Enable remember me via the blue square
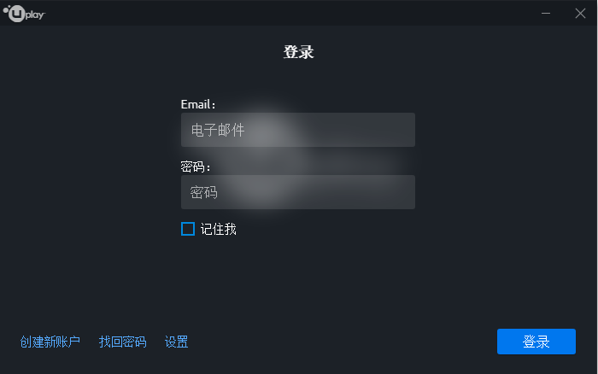This screenshot has width=598, height=374. pyautogui.click(x=188, y=229)
